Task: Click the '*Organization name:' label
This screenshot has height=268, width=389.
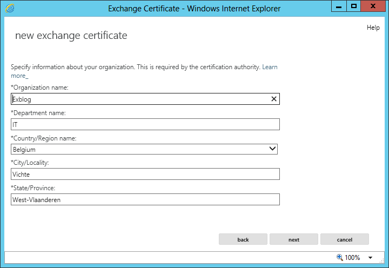Action: [x=39, y=88]
